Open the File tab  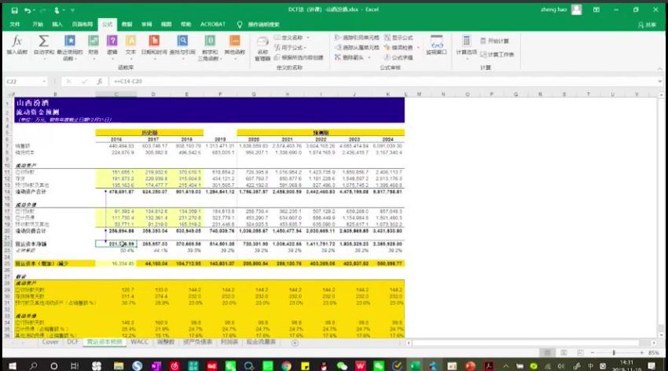coord(16,24)
